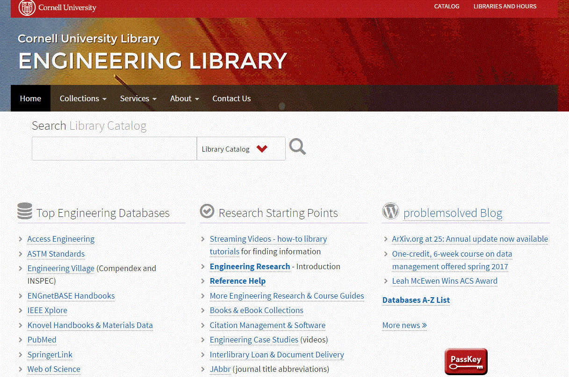Screen dimensions: 569x377
Task: Click the WordPress icon beside problemsolved Blog
Action: click(390, 211)
